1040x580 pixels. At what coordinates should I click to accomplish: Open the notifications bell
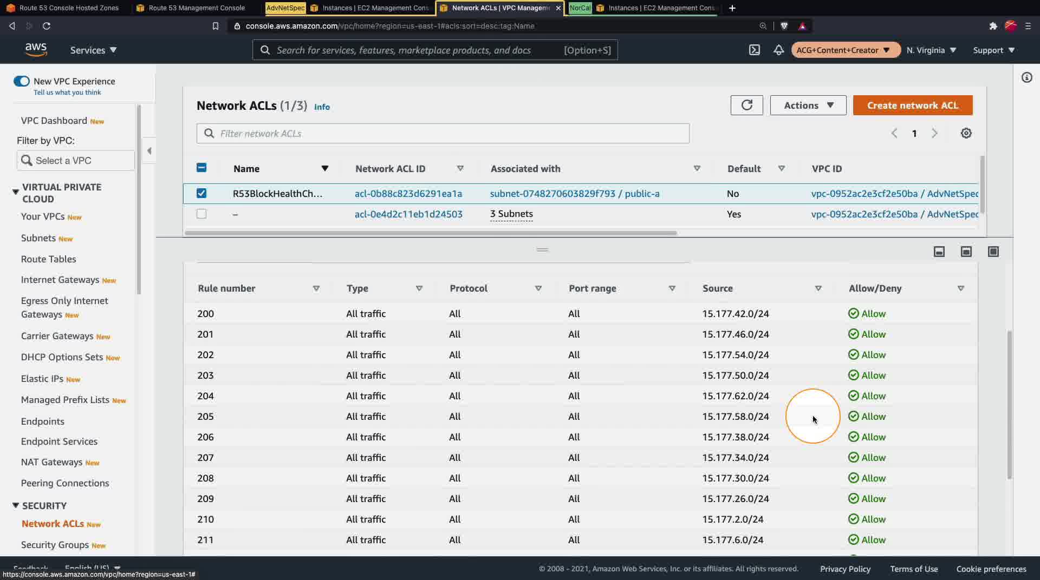pyautogui.click(x=778, y=50)
